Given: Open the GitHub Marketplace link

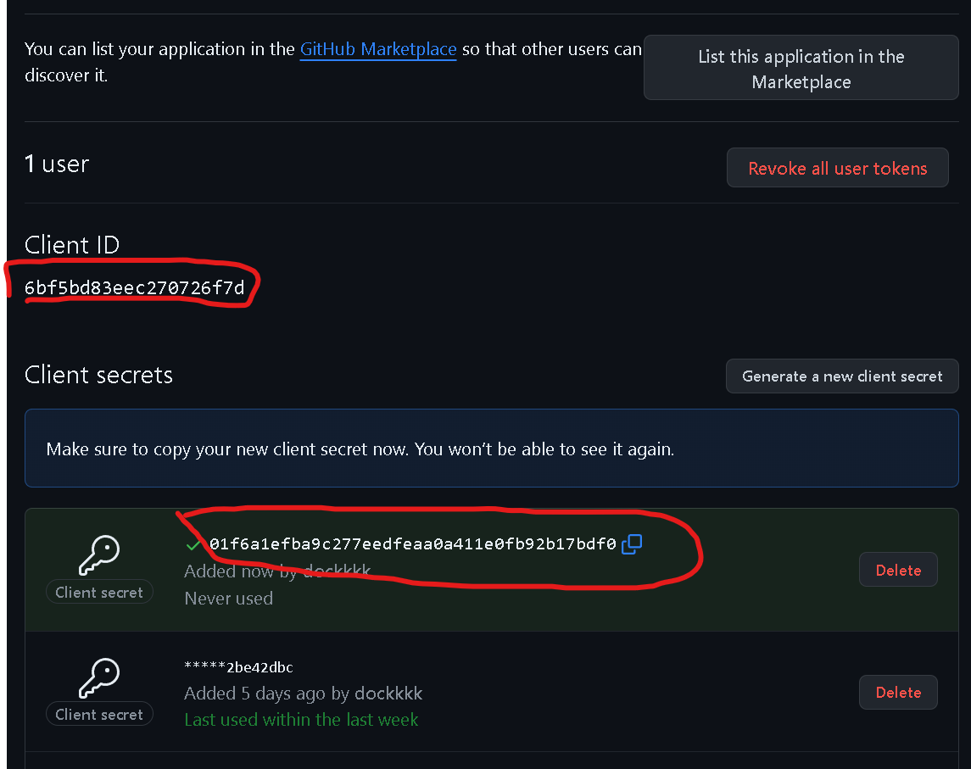Looking at the screenshot, I should (x=377, y=49).
